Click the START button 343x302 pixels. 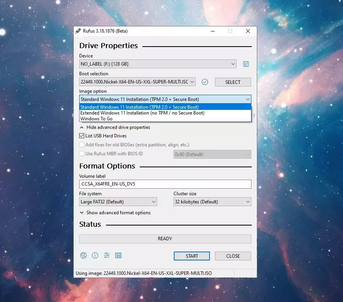[x=192, y=256]
